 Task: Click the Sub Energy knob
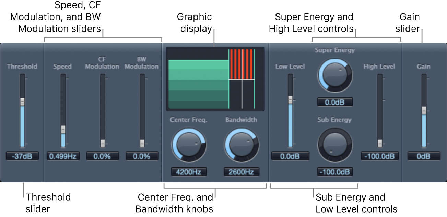(335, 145)
